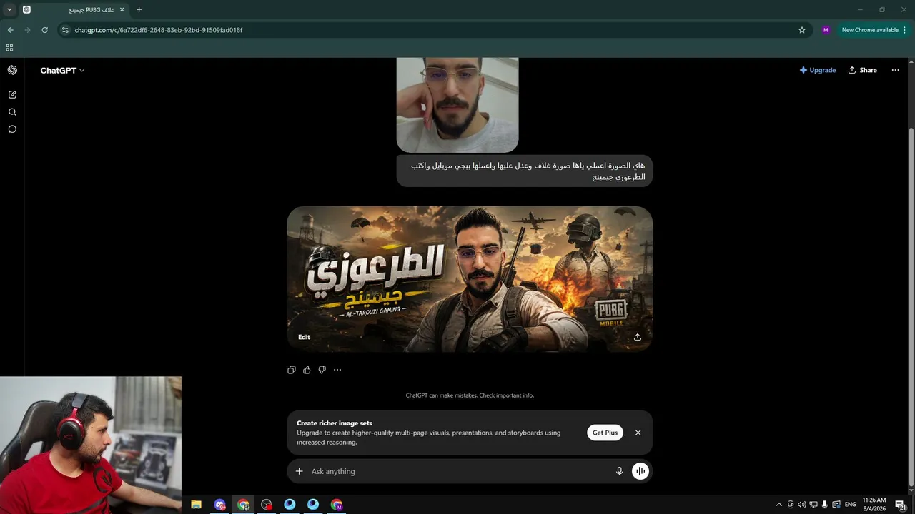Reload the ChatGPT page
The height and width of the screenshot is (514, 915).
coord(45,30)
